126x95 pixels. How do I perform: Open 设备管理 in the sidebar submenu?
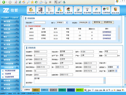[8, 74]
